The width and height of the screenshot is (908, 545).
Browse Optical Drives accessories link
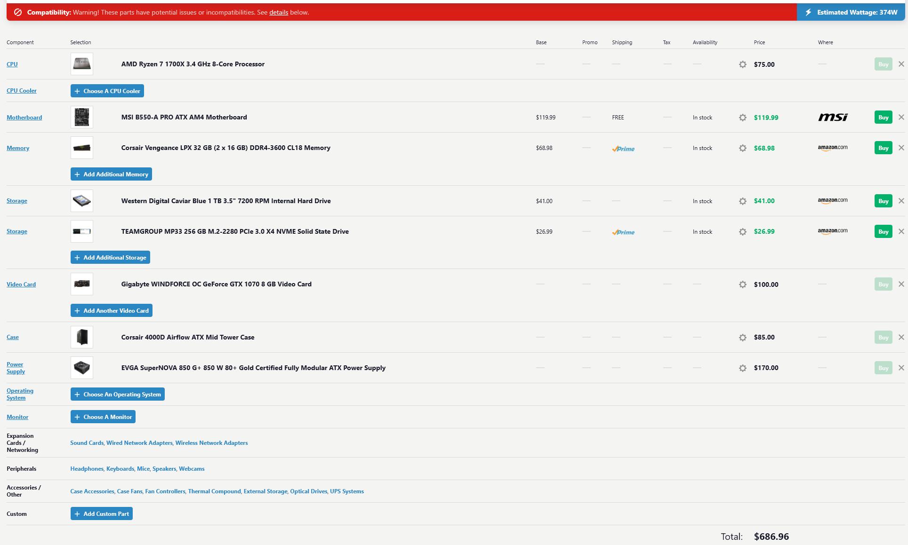click(x=308, y=491)
